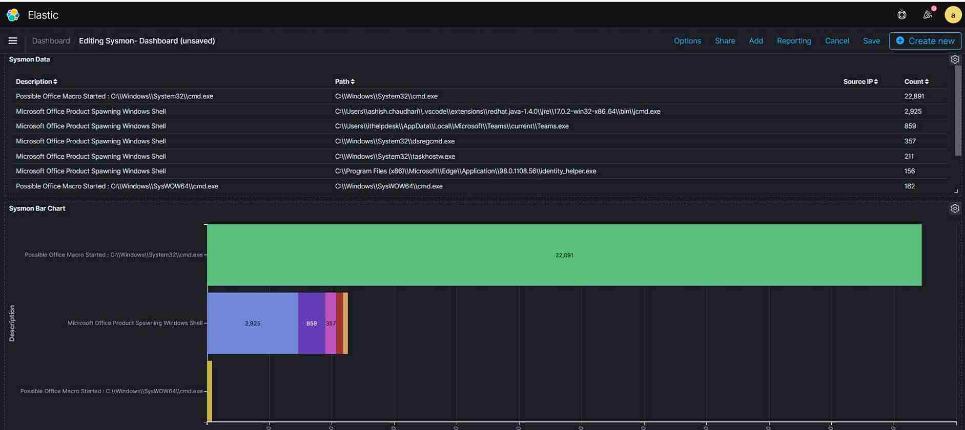The height and width of the screenshot is (430, 965).
Task: Click the count value 22,891 in table
Action: (x=914, y=96)
